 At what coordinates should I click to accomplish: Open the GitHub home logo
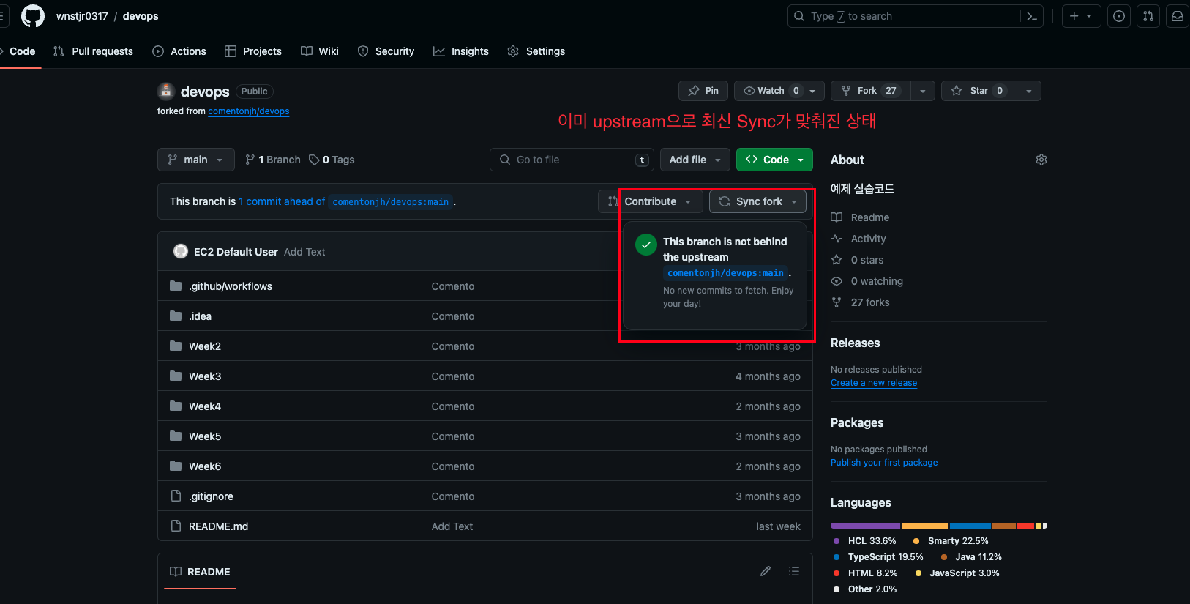tap(33, 16)
